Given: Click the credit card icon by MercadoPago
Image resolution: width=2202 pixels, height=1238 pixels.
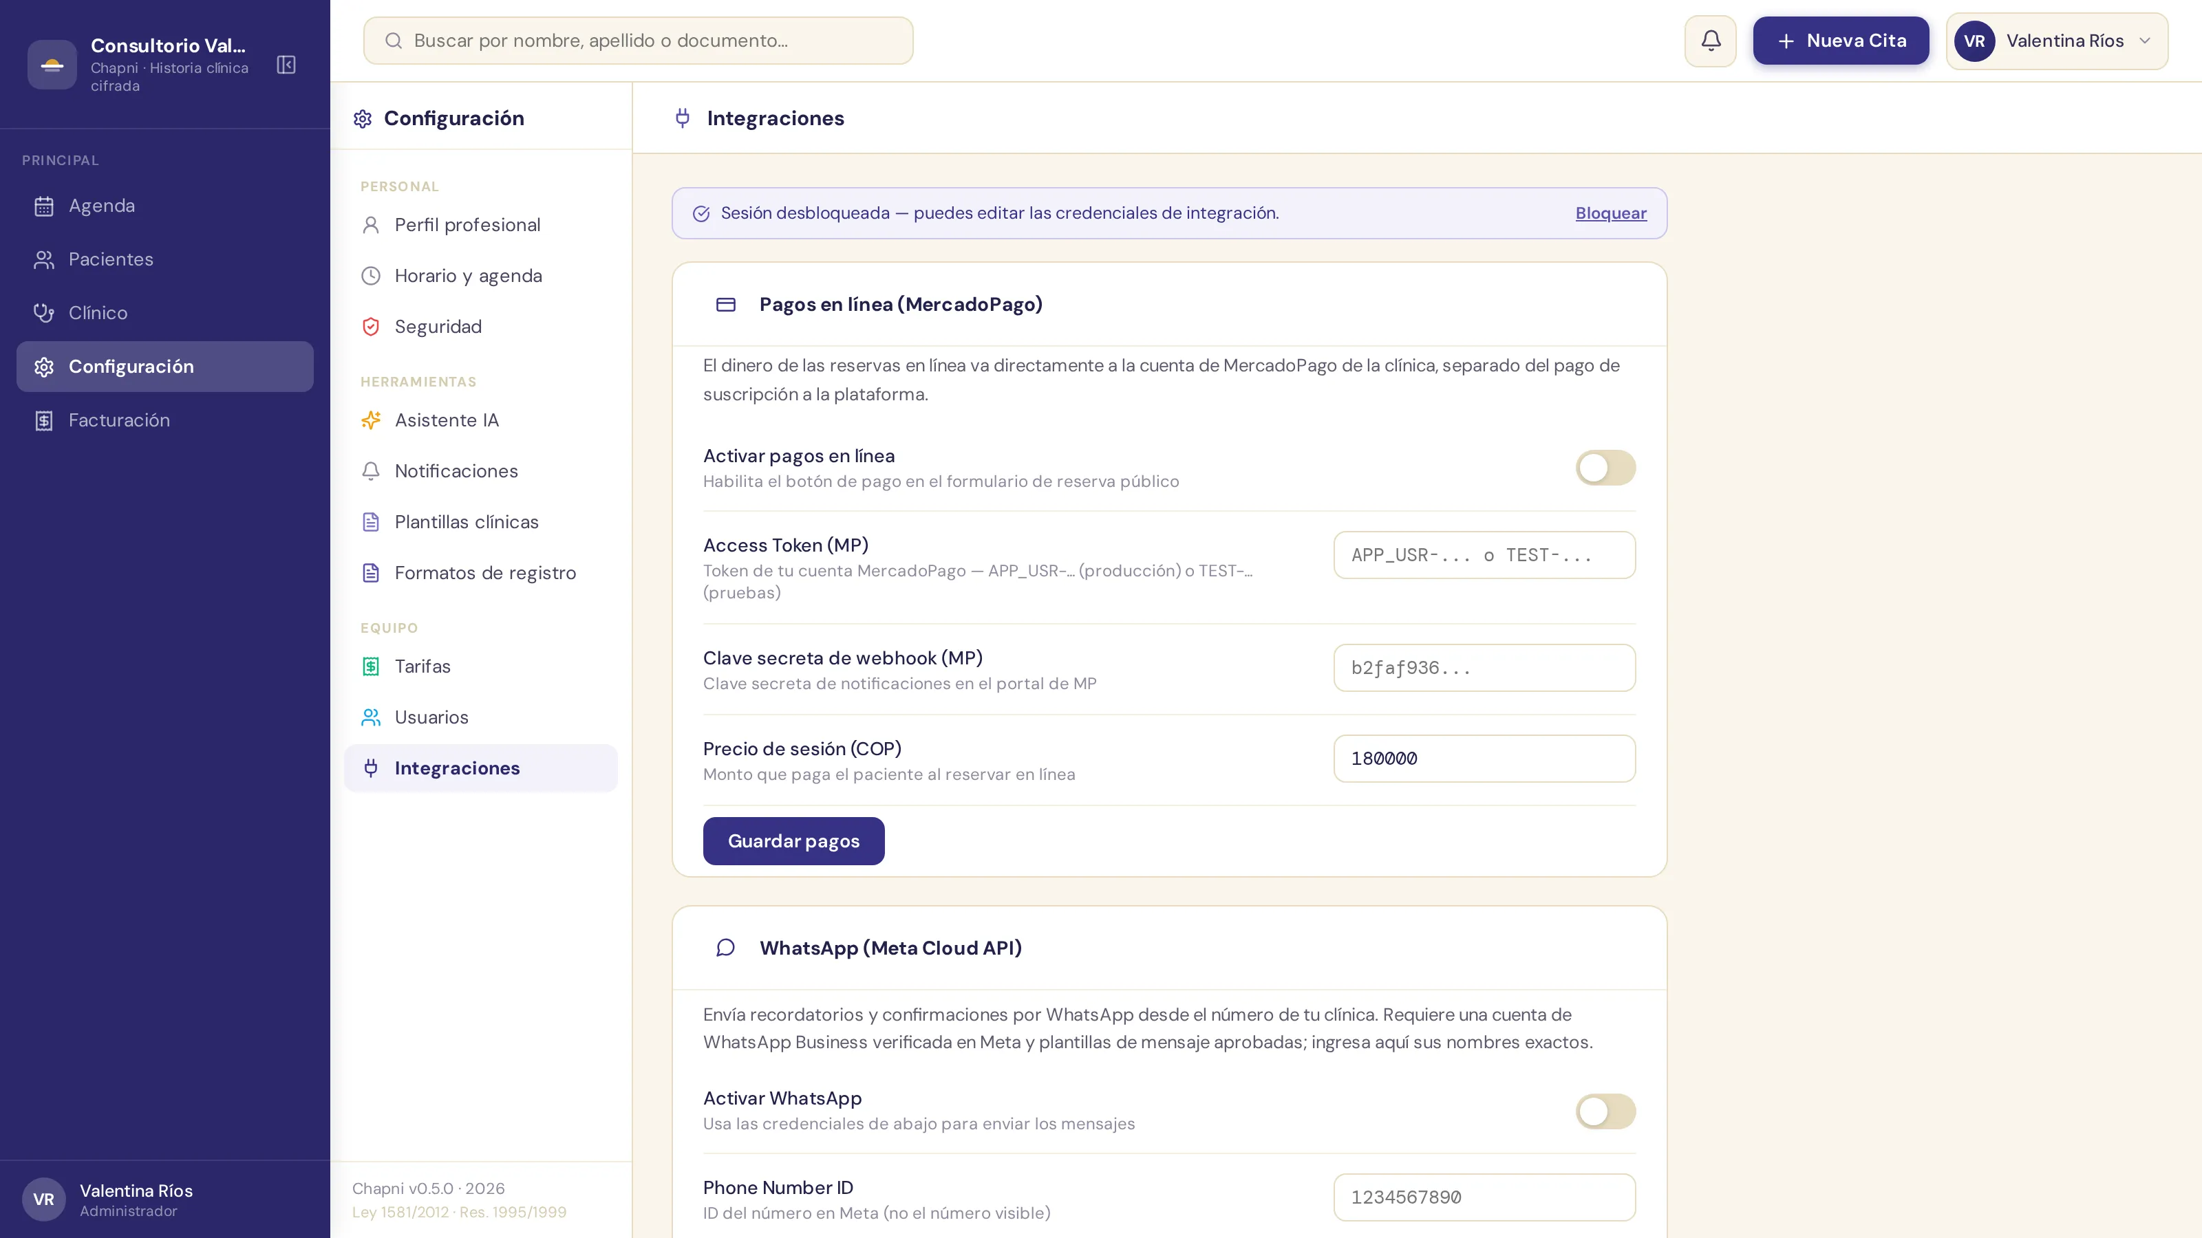Looking at the screenshot, I should 726,304.
